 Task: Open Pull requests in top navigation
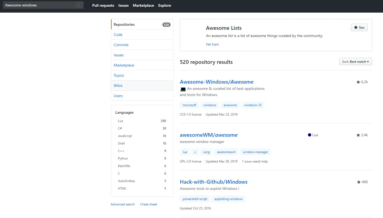103,5
